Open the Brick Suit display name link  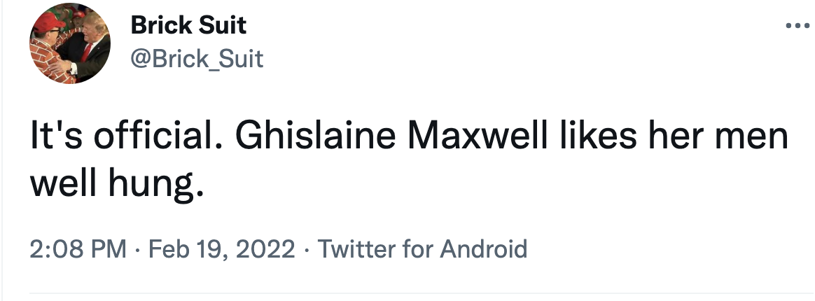tap(188, 26)
